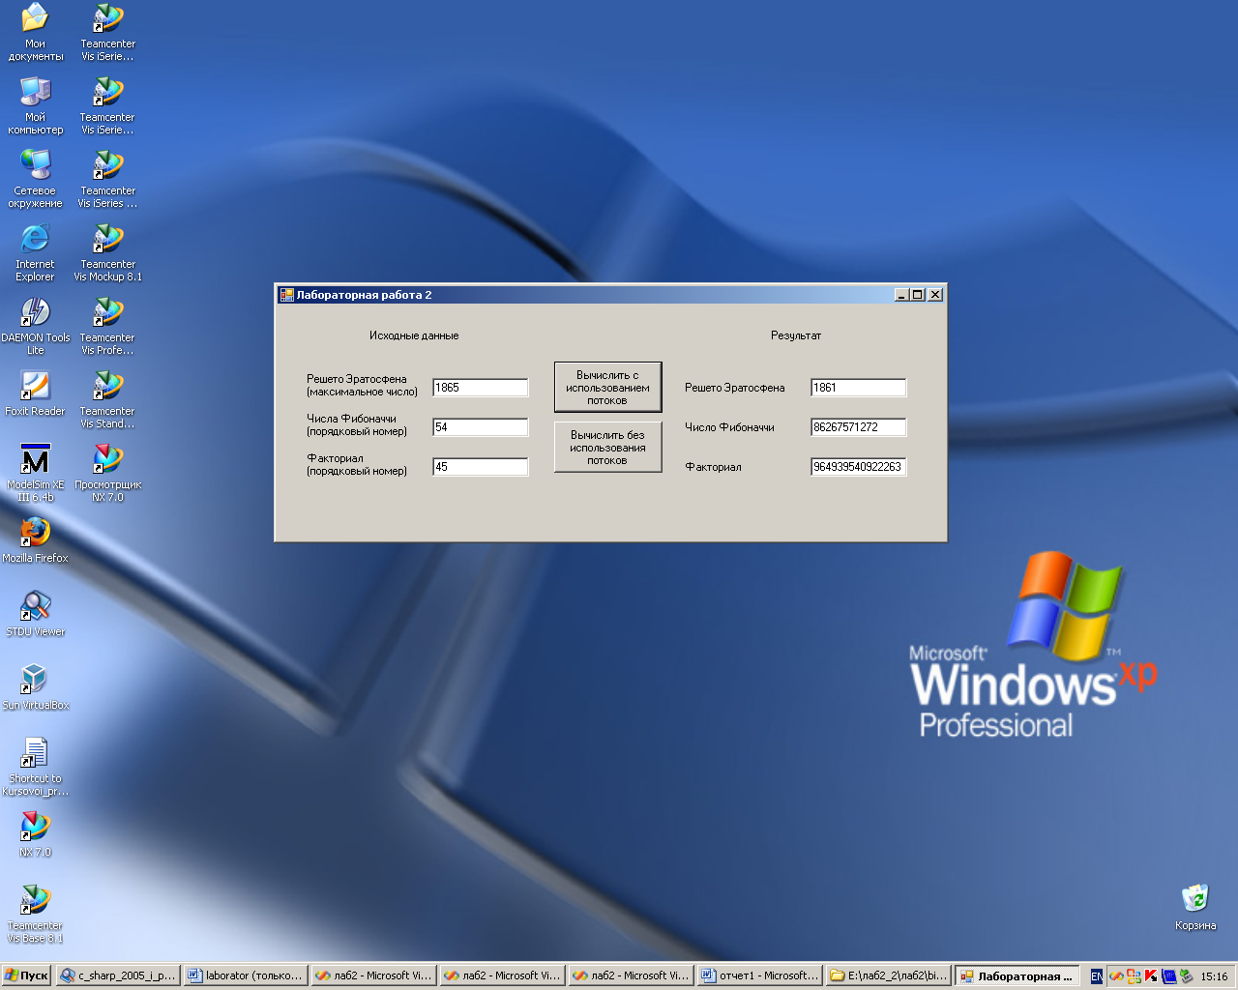Image resolution: width=1238 pixels, height=990 pixels.
Task: Switch to отчет1 - Microsoft... taskbar window
Action: [759, 976]
